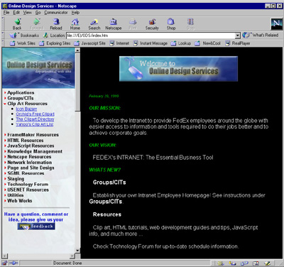Screen dimensions: 284x267
Task: Open the Work Sites bookmark folder
Action: click(23, 43)
